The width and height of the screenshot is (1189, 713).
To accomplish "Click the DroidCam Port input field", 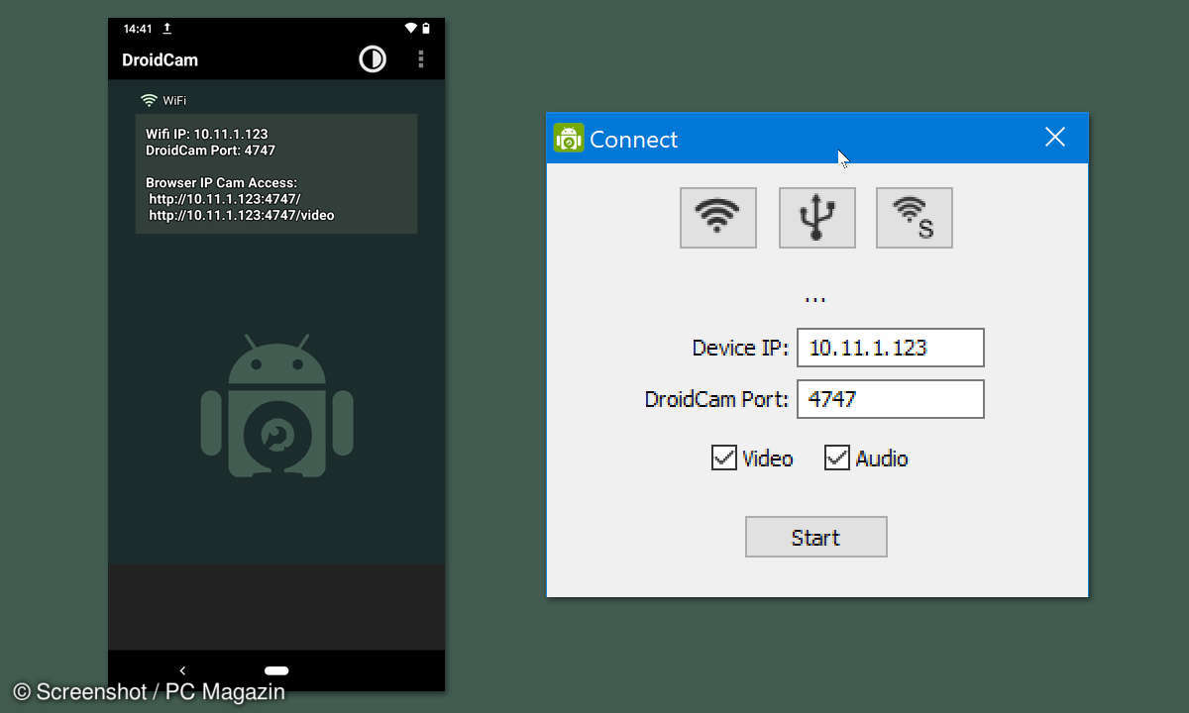I will pyautogui.click(x=891, y=399).
